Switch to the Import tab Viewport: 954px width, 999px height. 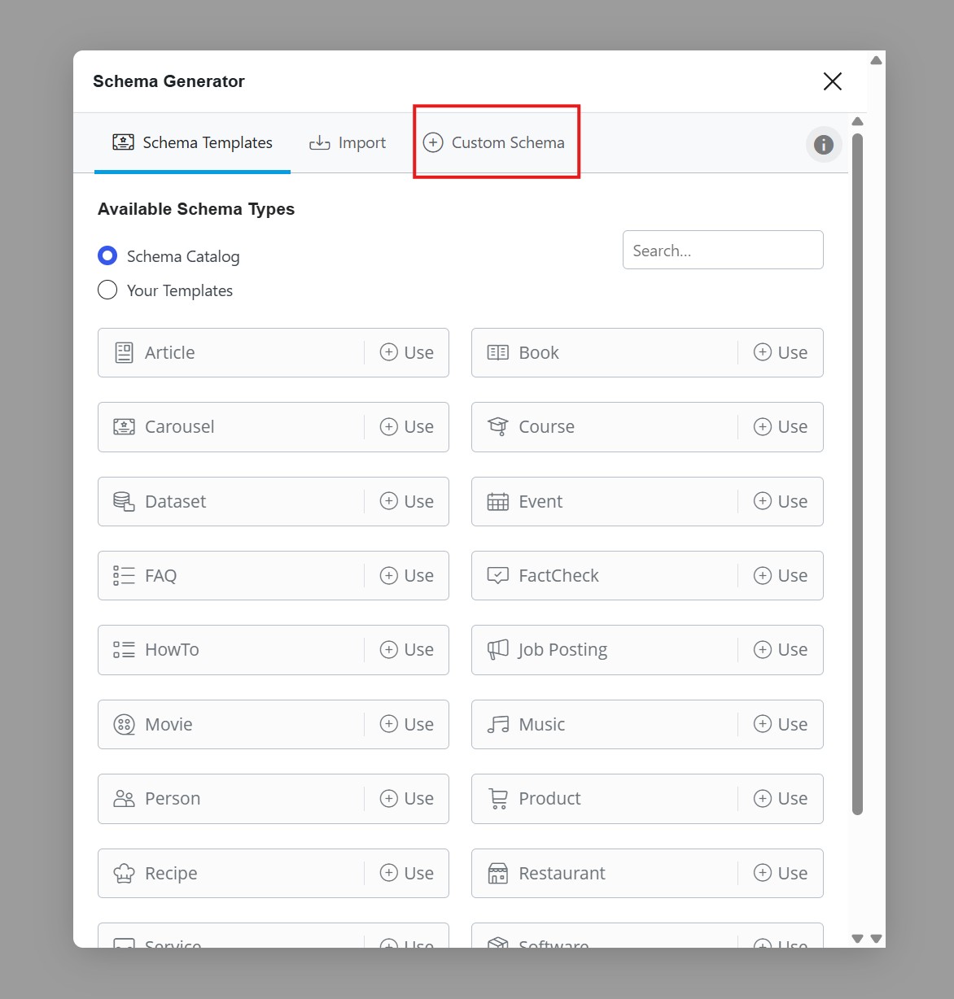click(348, 143)
